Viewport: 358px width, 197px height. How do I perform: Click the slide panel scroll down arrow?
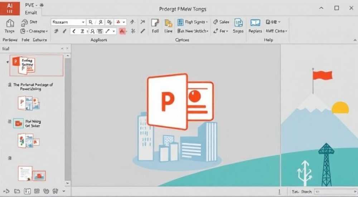(68, 183)
